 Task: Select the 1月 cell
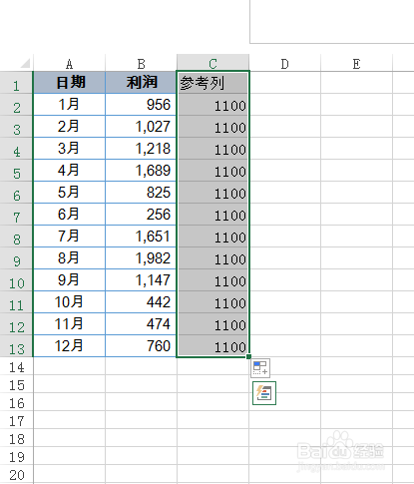[70, 105]
